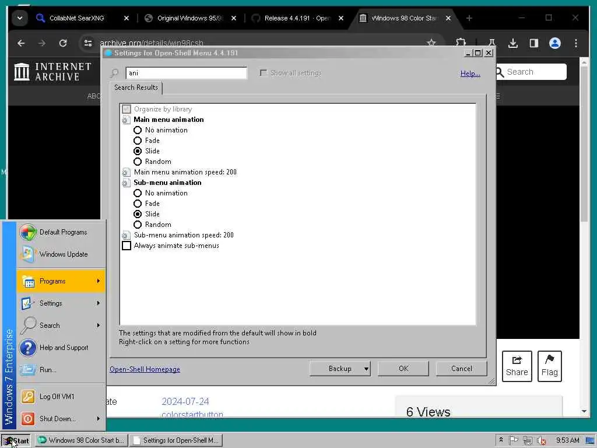Open Help and Support icon

tap(28, 348)
